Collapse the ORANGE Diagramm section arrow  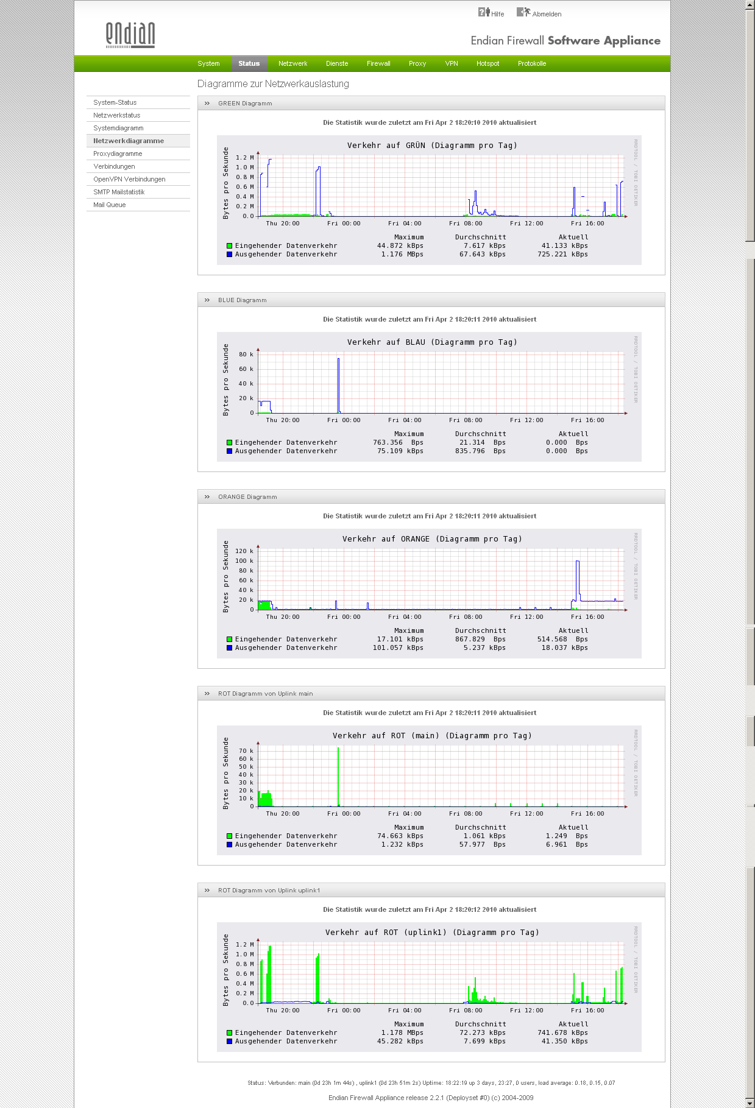tap(207, 497)
